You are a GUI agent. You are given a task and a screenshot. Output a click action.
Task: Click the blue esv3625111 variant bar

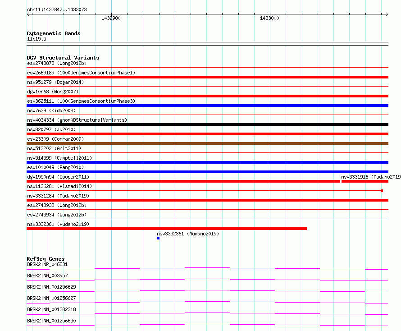[x=207, y=106]
